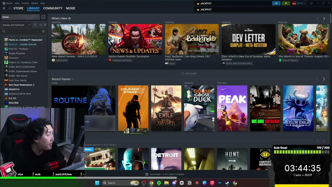Image resolution: width=332 pixels, height=187 pixels.
Task: Switch to the COMMUNITY tab
Action: pyautogui.click(x=53, y=8)
